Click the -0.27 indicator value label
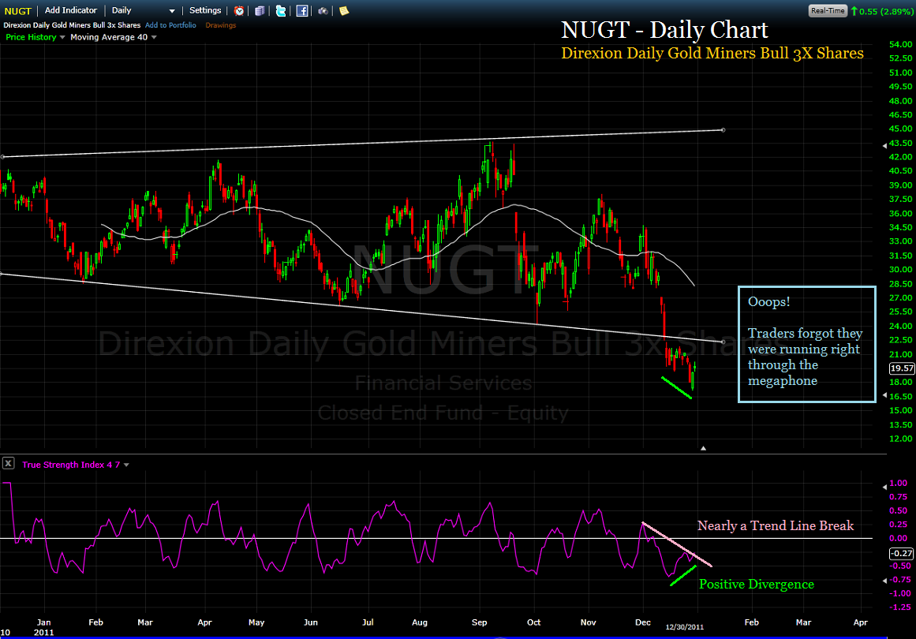The height and width of the screenshot is (639, 916). point(901,553)
